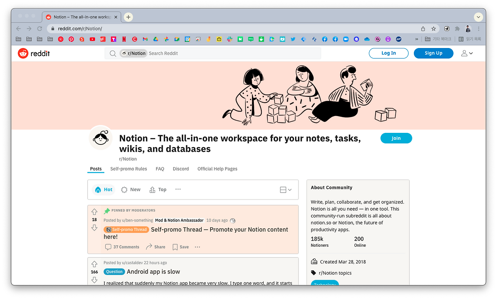
Task: Bookmark this page with the star icon
Action: tap(434, 29)
